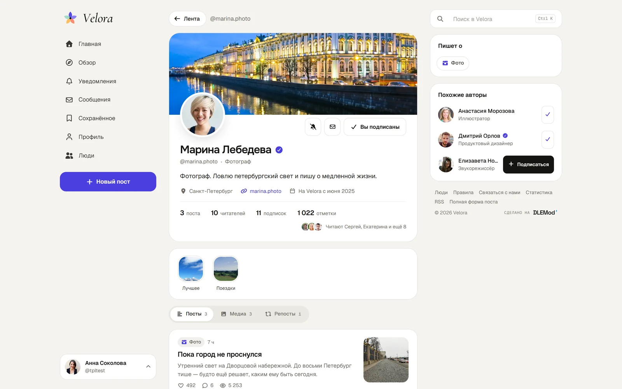The image size is (622, 389).
Task: Подписаться on Елизавета author
Action: pyautogui.click(x=528, y=165)
